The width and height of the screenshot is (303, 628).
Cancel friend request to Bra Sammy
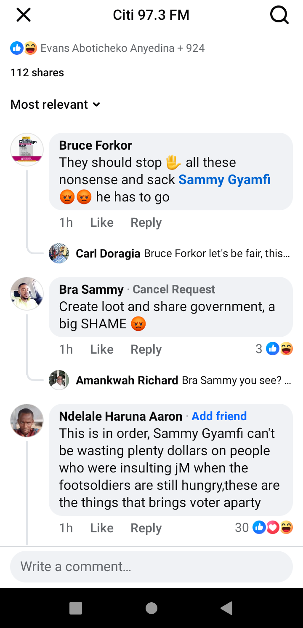point(174,290)
